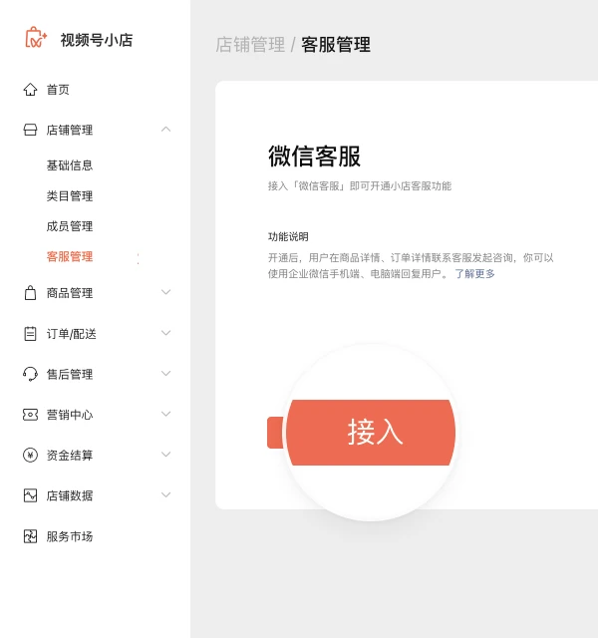Click the 售后管理 sidebar label
This screenshot has height=638, width=598.
(x=70, y=374)
